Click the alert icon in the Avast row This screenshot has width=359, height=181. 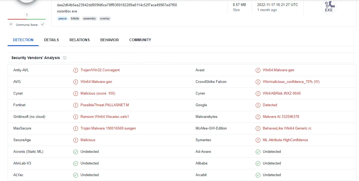258,70
